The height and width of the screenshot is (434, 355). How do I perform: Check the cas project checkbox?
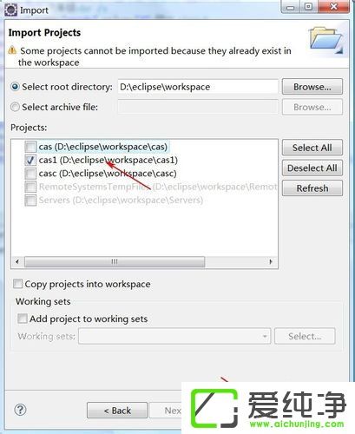tap(30, 147)
